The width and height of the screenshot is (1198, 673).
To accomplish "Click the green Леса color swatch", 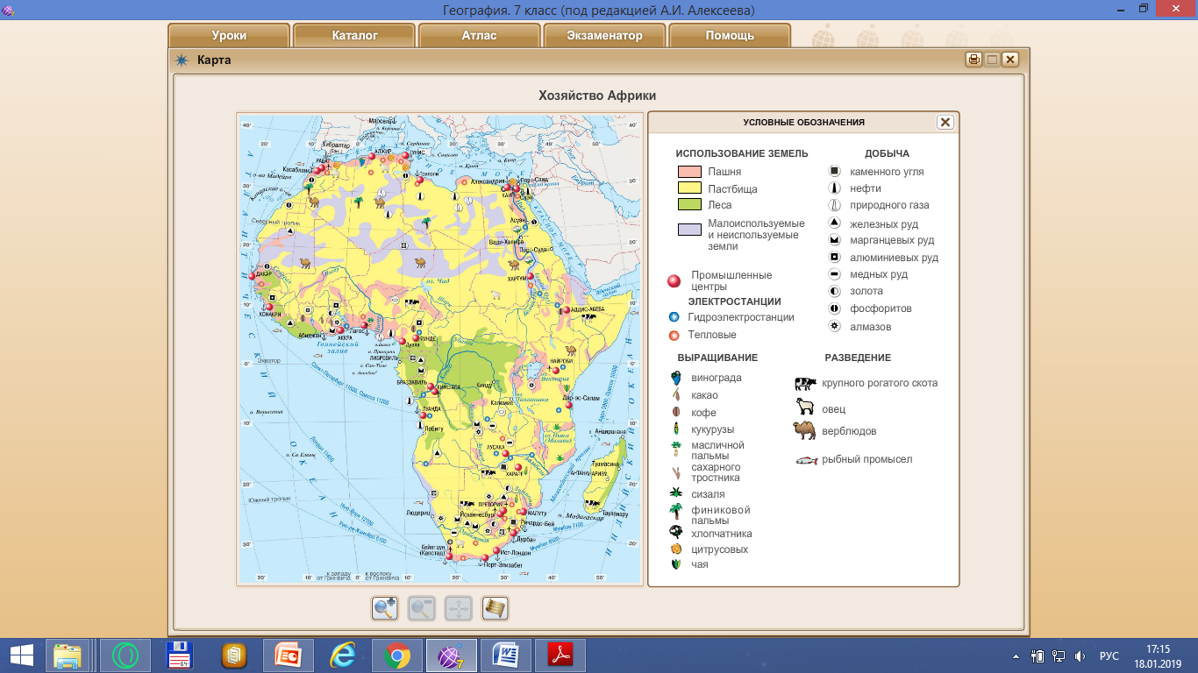I will (689, 205).
